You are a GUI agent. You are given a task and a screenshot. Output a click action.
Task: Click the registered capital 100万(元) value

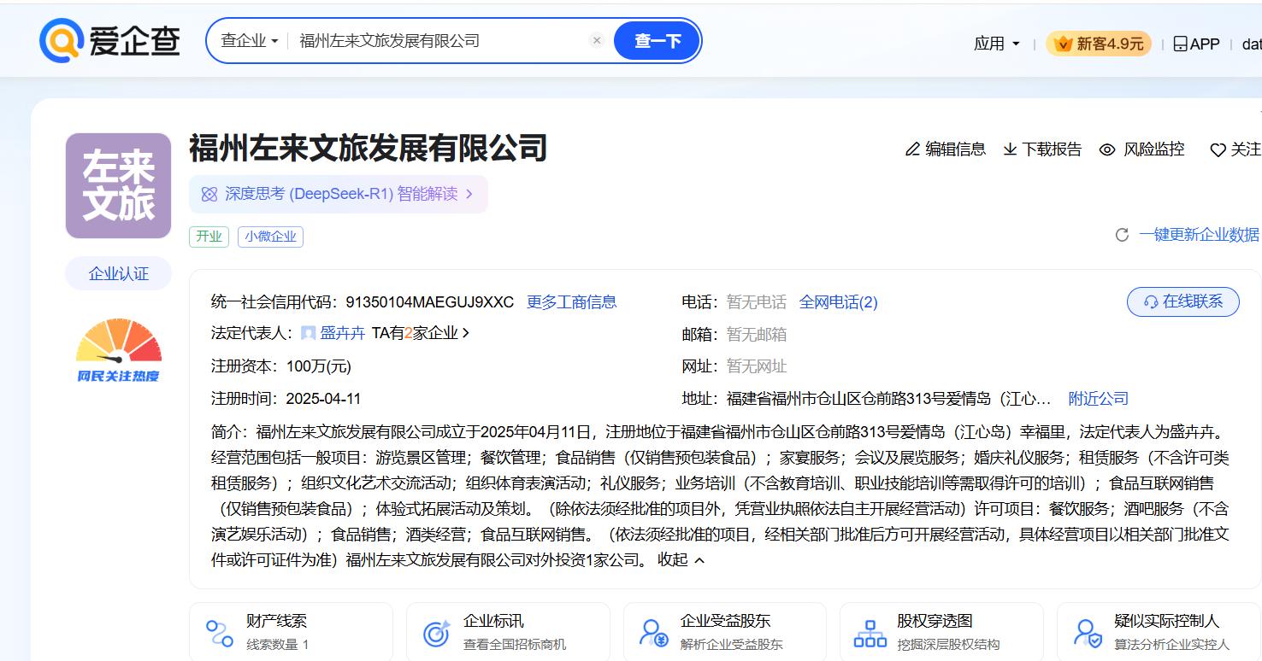point(319,366)
